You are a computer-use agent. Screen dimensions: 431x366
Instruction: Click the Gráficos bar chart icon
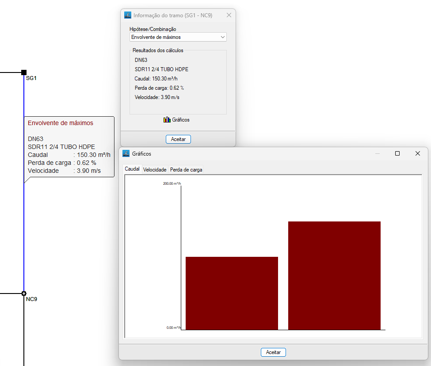(x=167, y=119)
